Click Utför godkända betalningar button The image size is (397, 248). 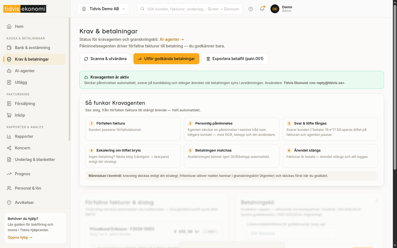tap(166, 59)
